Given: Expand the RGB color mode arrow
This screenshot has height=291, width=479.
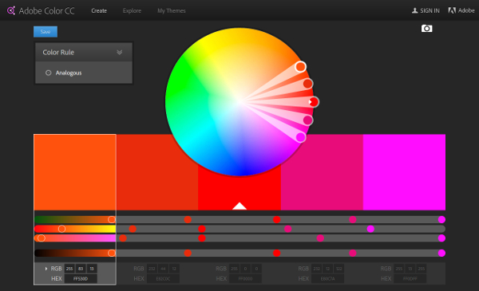Looking at the screenshot, I should coord(46,269).
